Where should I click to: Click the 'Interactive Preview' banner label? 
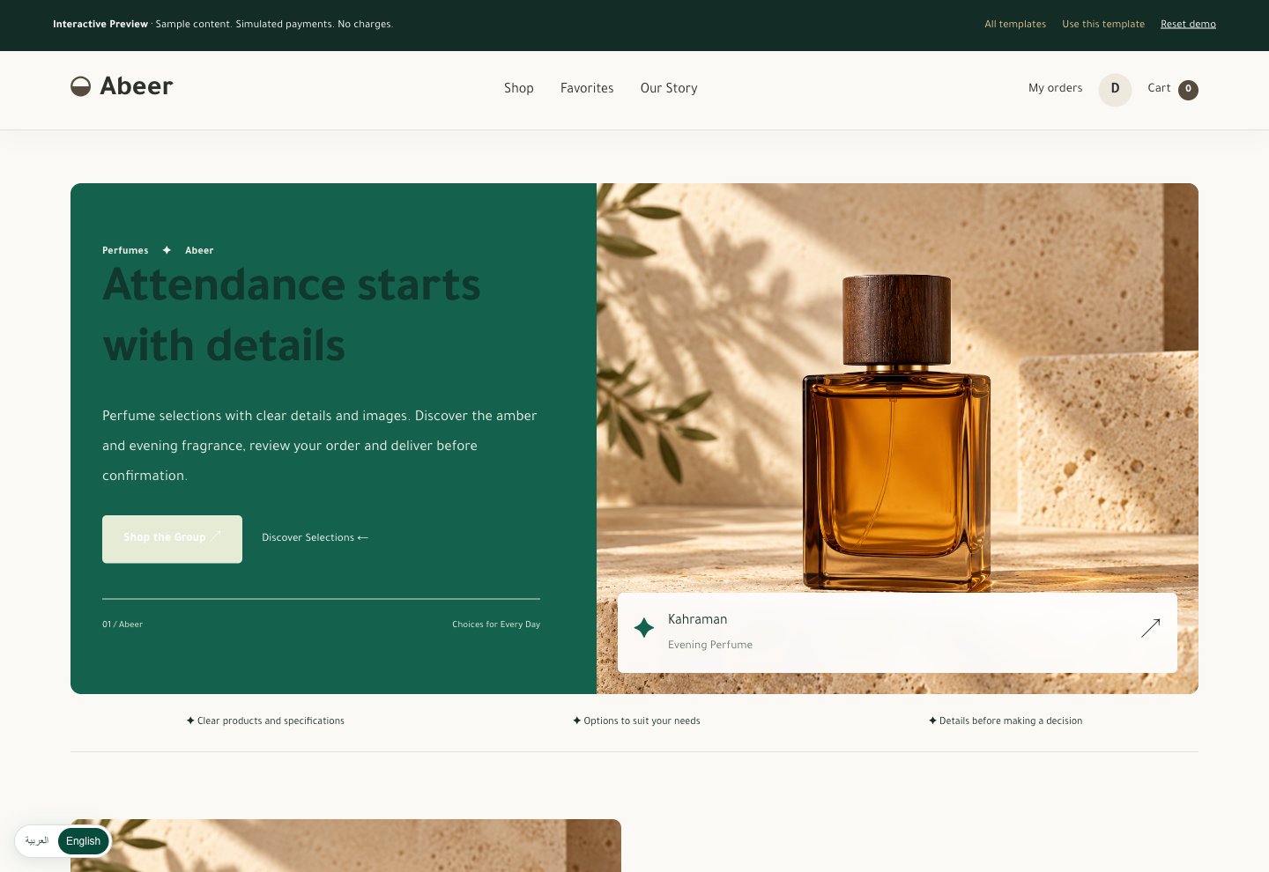tap(100, 24)
